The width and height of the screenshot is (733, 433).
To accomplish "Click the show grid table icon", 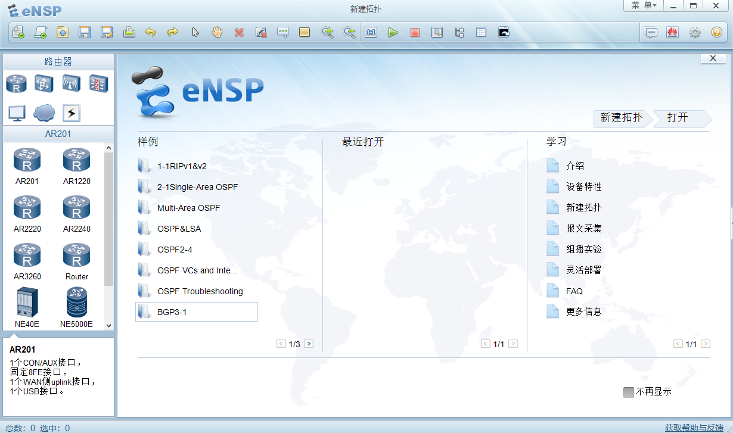I will coord(481,32).
